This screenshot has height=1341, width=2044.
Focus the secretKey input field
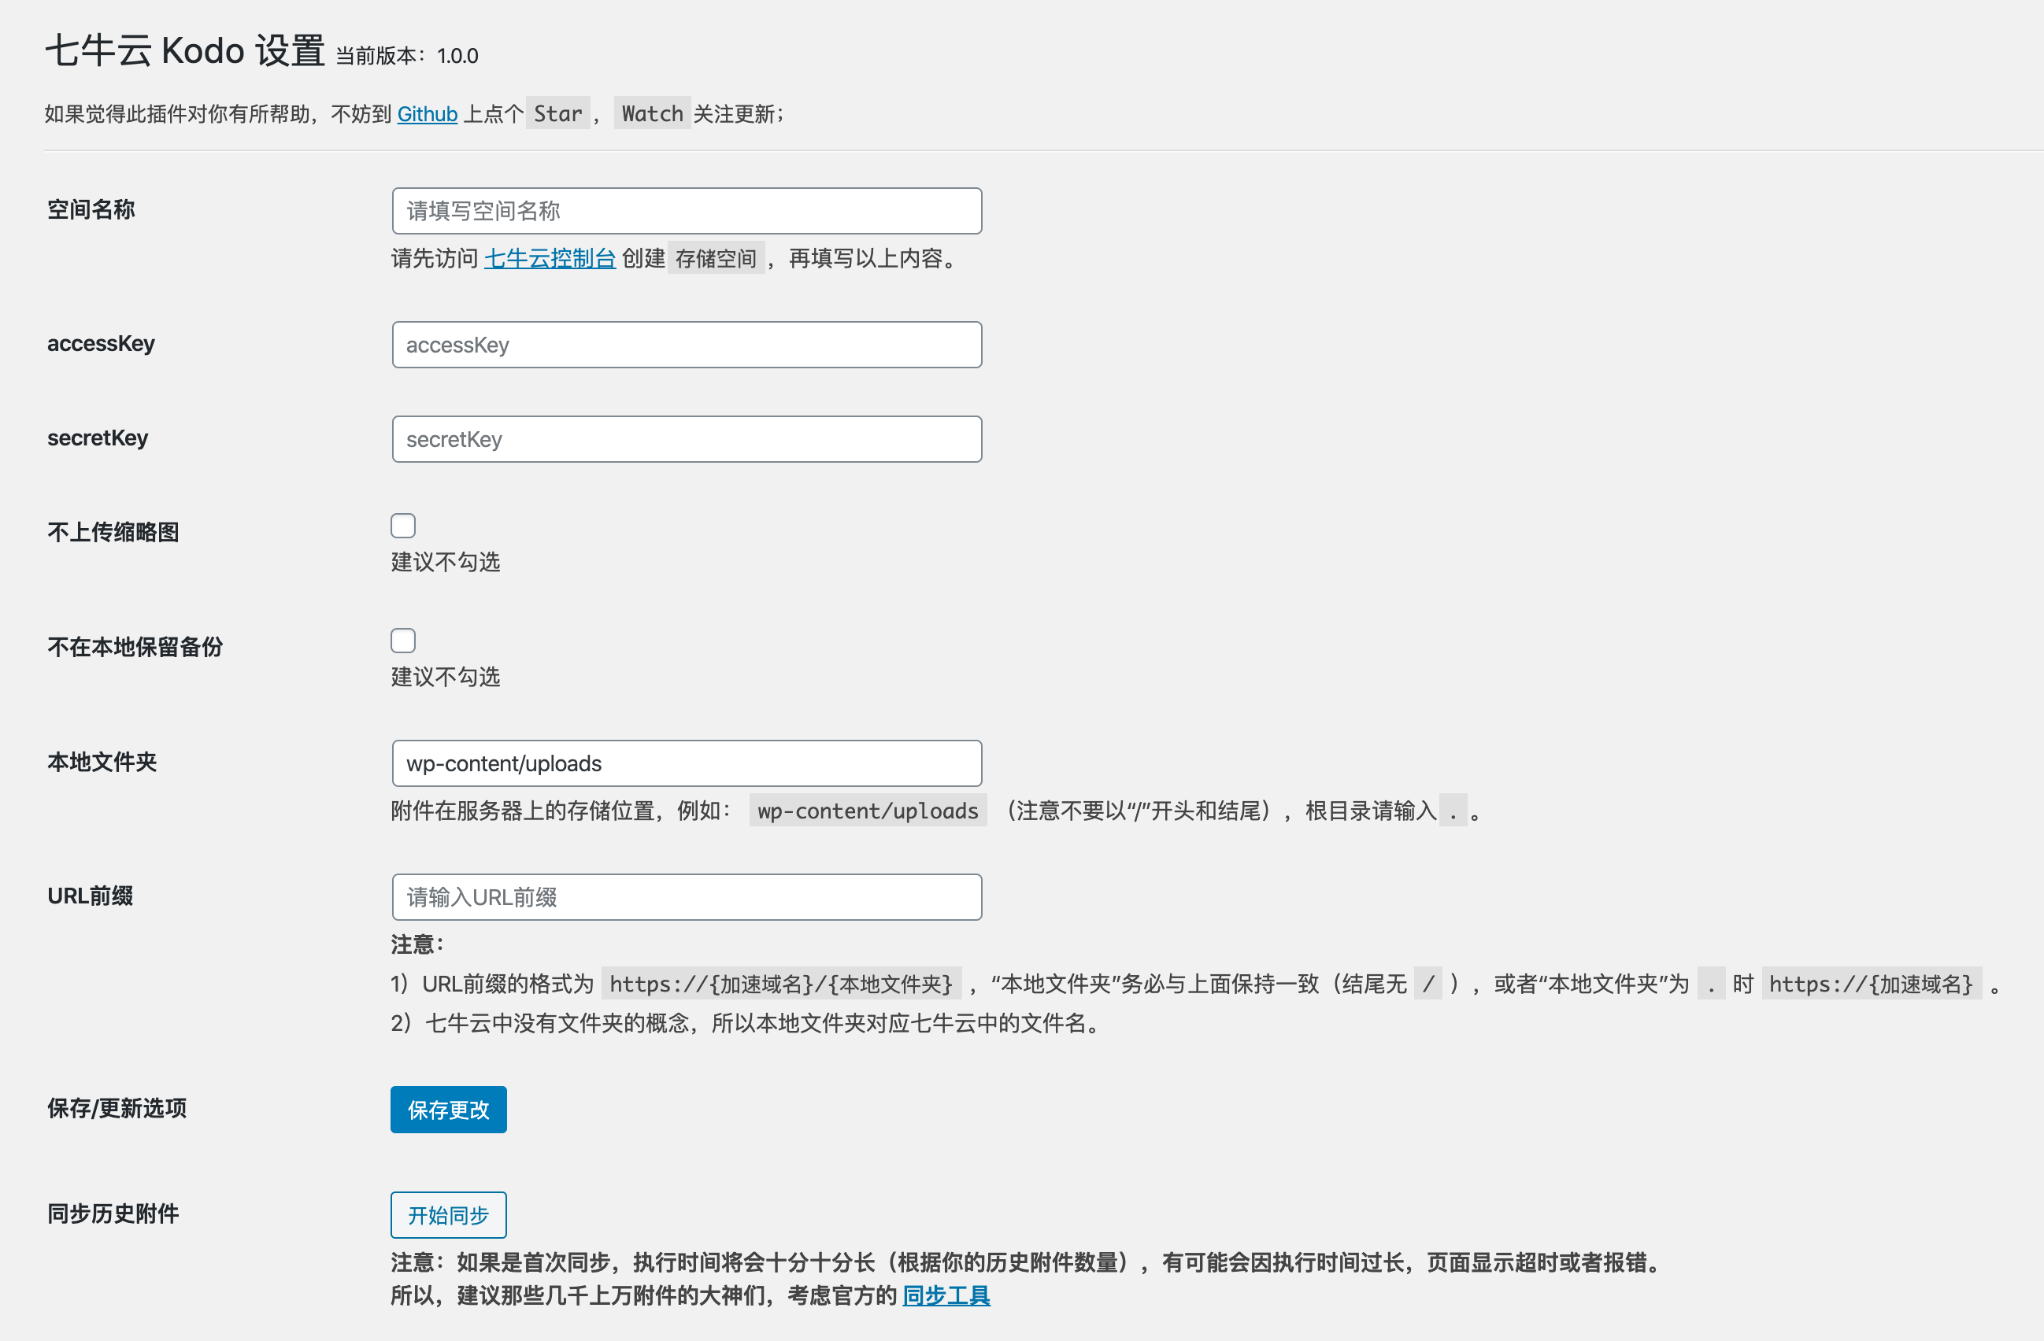(x=687, y=438)
